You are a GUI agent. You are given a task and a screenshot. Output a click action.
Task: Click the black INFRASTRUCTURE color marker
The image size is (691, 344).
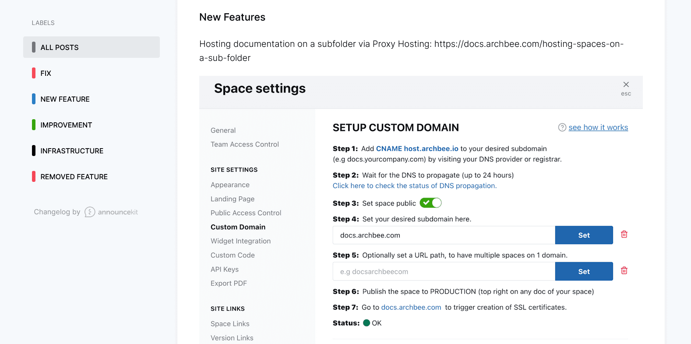coord(34,151)
